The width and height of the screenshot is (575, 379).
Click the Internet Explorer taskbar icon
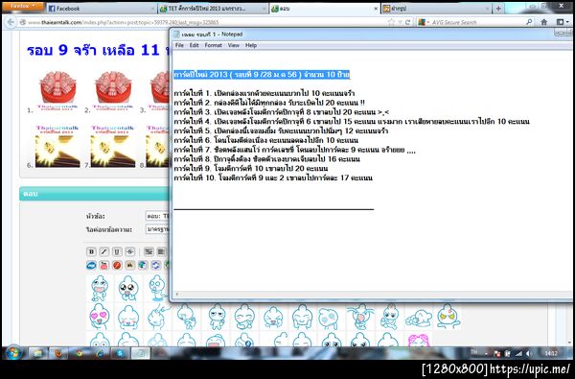coord(100,353)
